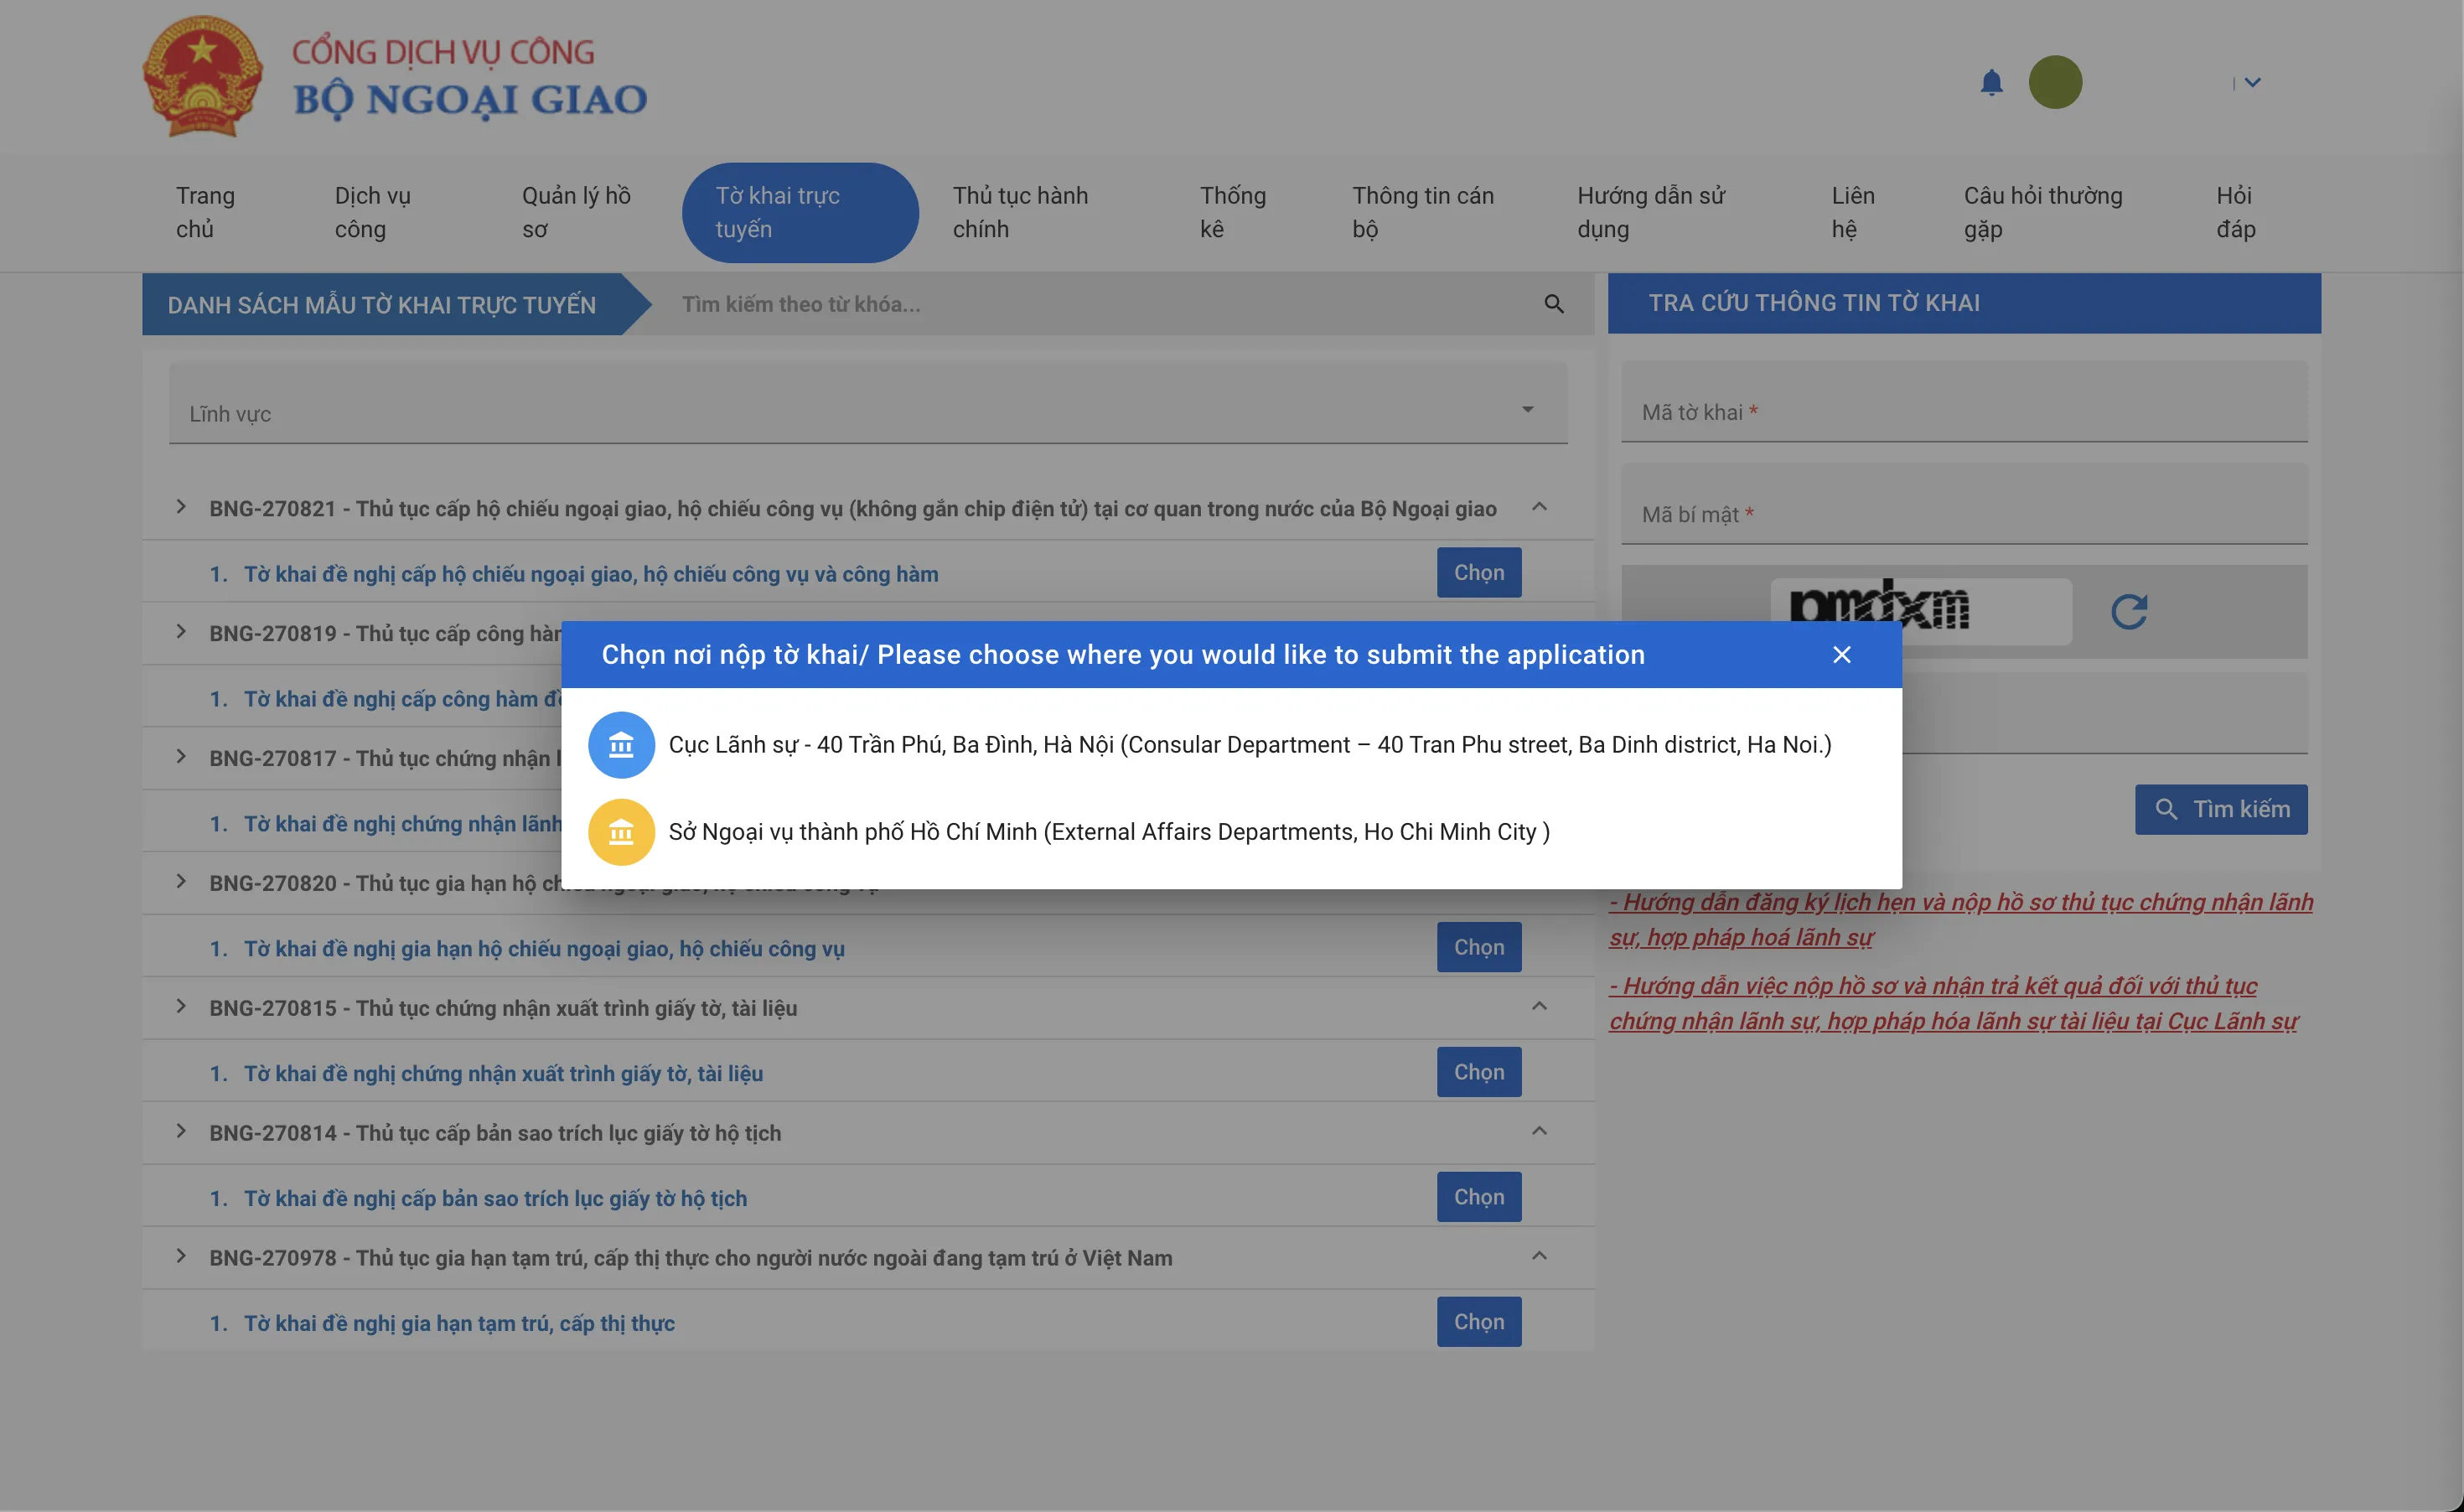Click the search magnifier in keyword box
This screenshot has height=1512, width=2464.
pyautogui.click(x=1553, y=304)
